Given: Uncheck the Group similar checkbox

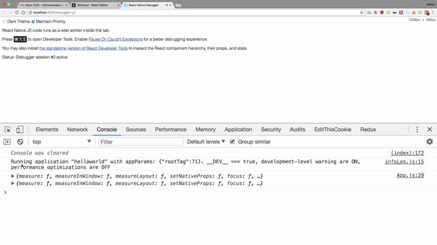Looking at the screenshot, I should click(x=232, y=142).
